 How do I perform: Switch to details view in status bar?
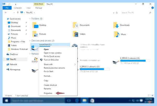point(149,95)
